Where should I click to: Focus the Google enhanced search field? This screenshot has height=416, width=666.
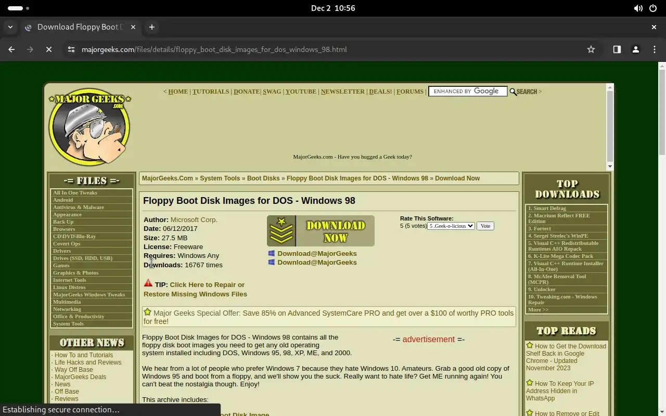(467, 92)
